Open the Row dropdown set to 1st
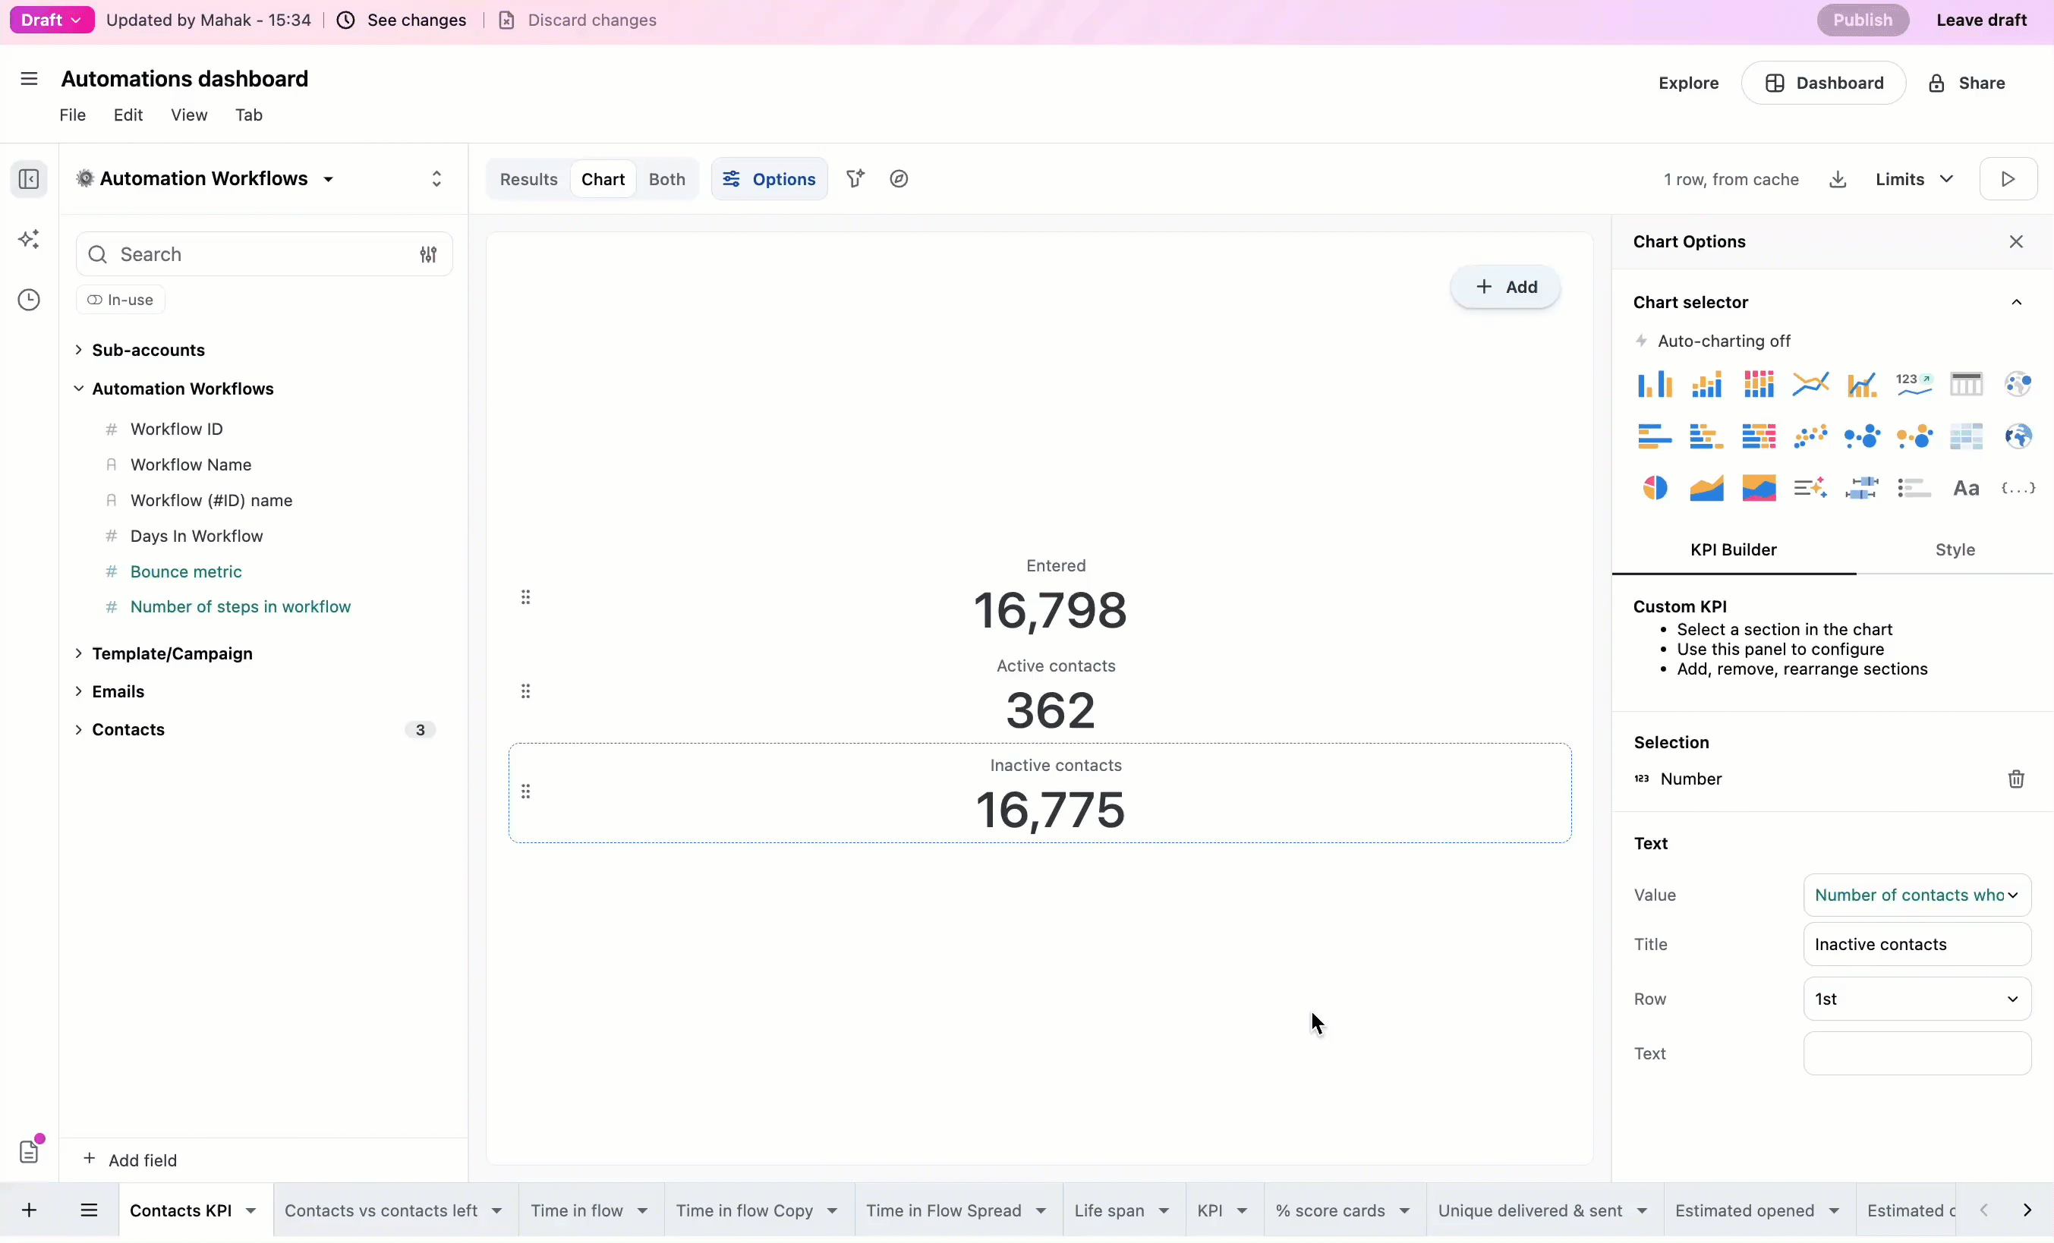Screen dimensions: 2054x1243 tap(1917, 999)
